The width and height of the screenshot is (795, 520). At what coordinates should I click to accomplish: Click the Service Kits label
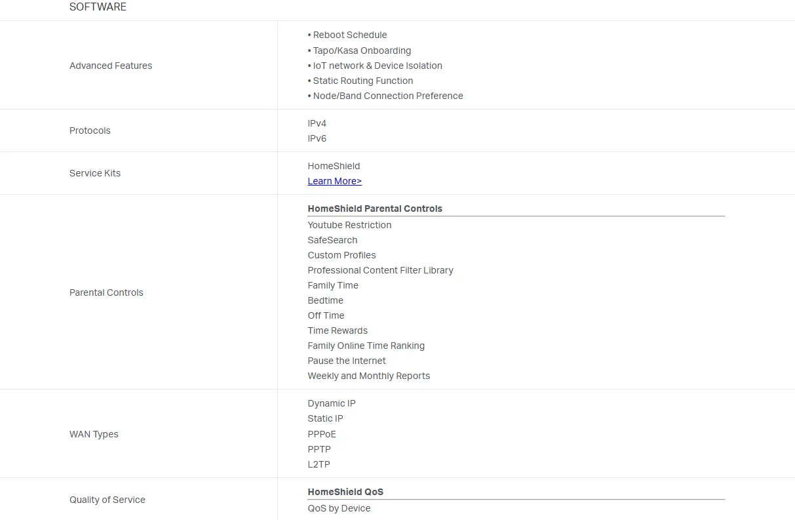[95, 173]
